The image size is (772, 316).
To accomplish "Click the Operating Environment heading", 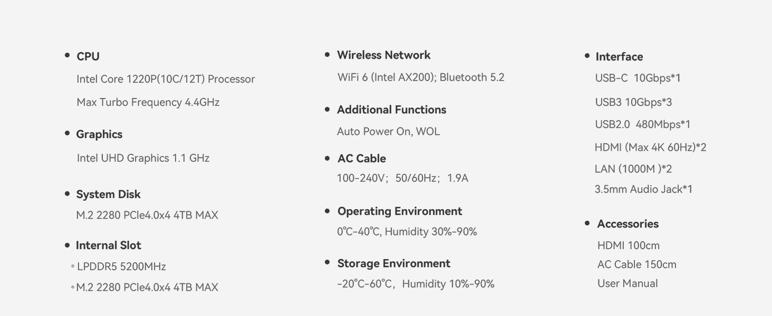I will (x=399, y=211).
